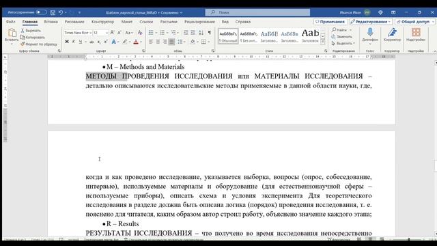Viewport: 437px width, 246px height.
Task: Click the Save disk icon
Action: (53, 12)
